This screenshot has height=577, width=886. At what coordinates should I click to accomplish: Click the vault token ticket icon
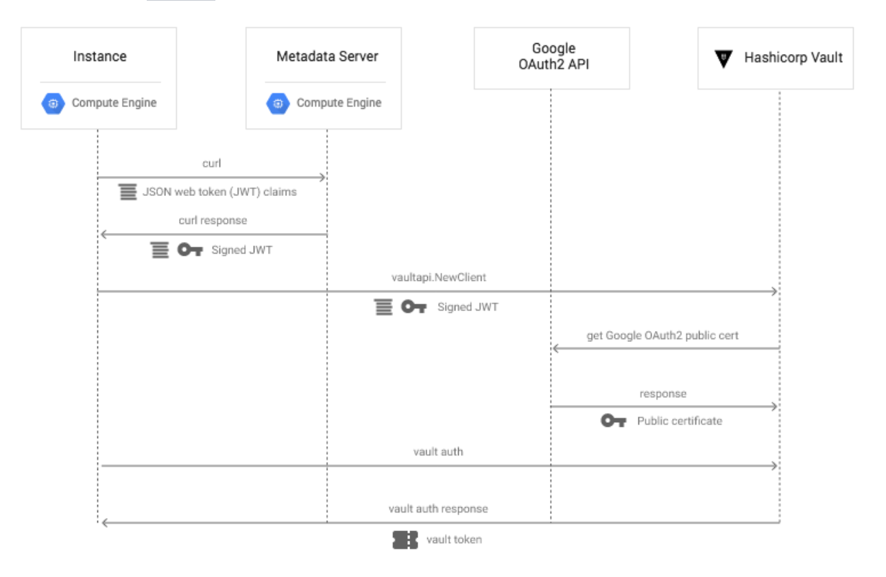(405, 540)
